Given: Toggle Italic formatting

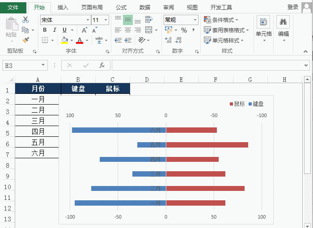Looking at the screenshot, I should click(55, 30).
